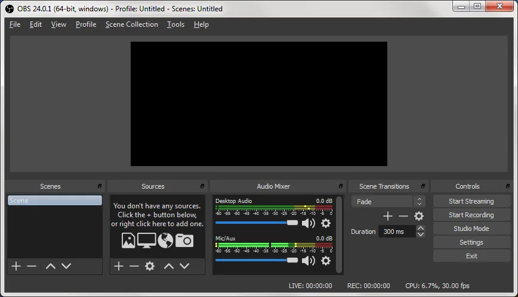Decrease transition duration with down arrow
This screenshot has height=297, width=518.
point(420,235)
